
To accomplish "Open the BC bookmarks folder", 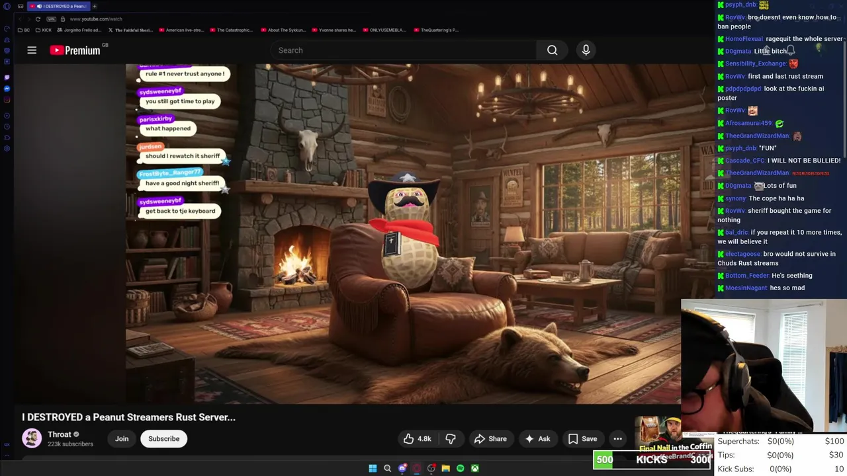I will [x=24, y=30].
